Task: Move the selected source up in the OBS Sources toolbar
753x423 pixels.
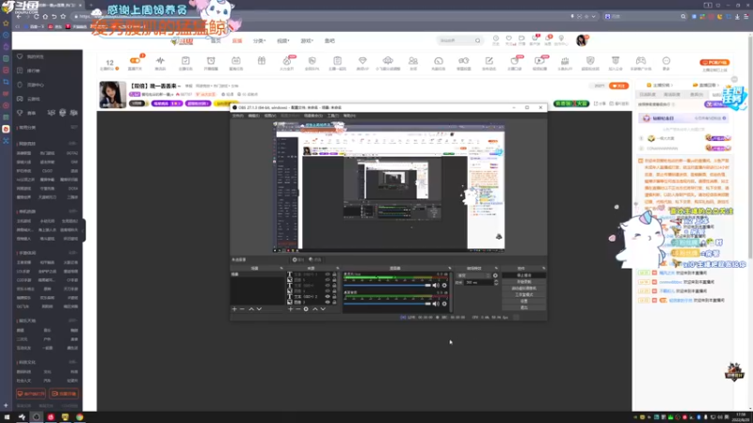Action: (x=314, y=309)
